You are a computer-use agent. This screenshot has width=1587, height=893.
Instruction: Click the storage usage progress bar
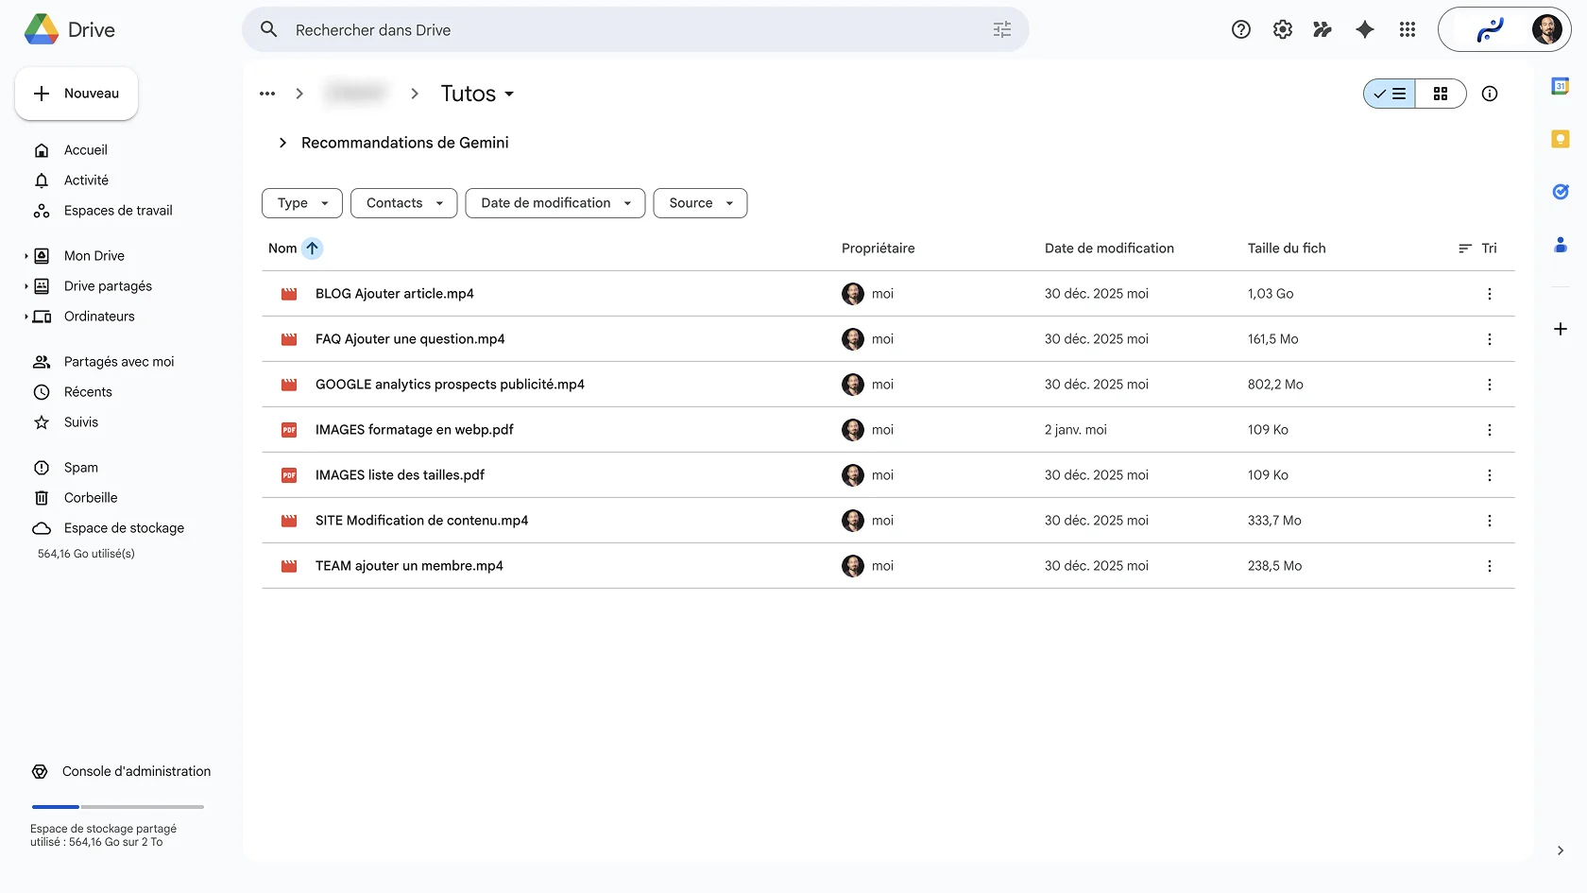(x=118, y=807)
